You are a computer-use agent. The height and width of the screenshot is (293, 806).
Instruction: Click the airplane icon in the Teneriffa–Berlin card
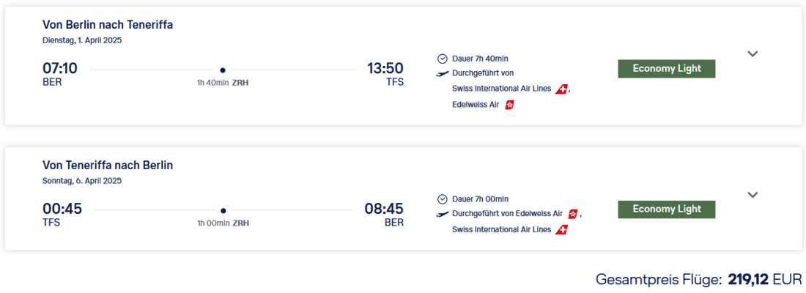(x=442, y=214)
